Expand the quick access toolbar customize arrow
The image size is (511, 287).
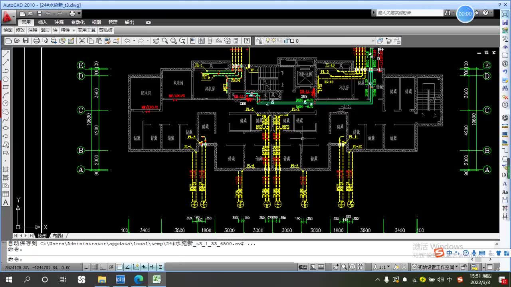coord(79,14)
